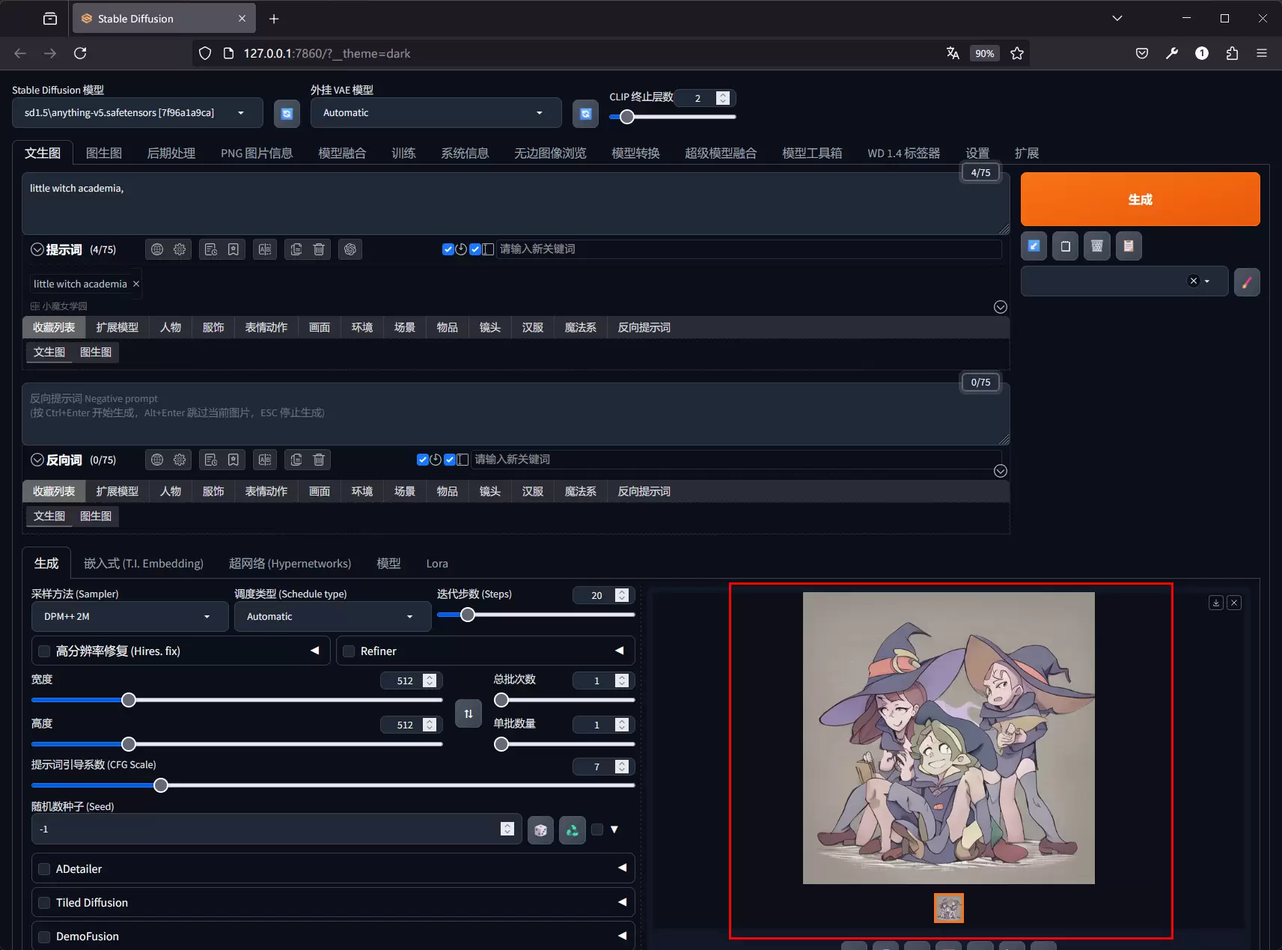Open the styles selection dropdown

pos(1125,281)
